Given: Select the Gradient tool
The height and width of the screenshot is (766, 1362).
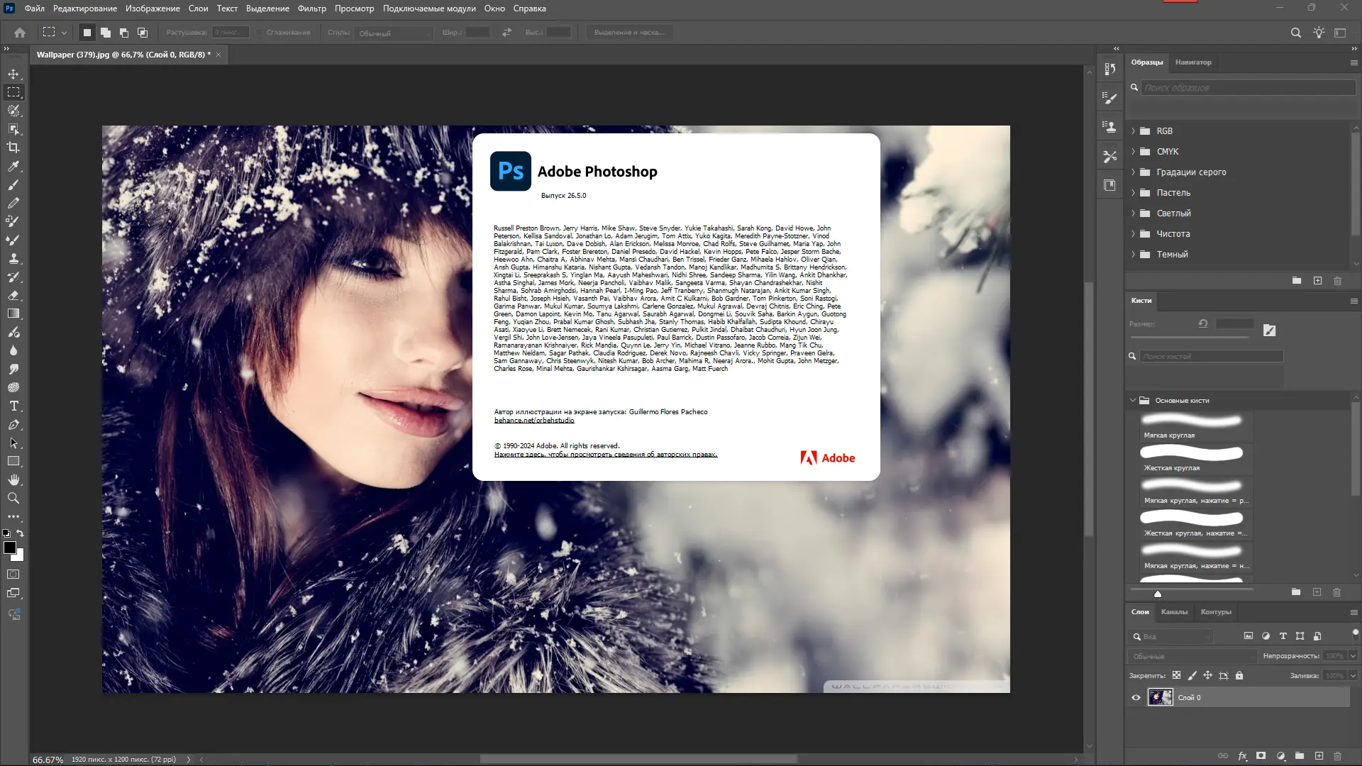Looking at the screenshot, I should (x=13, y=313).
